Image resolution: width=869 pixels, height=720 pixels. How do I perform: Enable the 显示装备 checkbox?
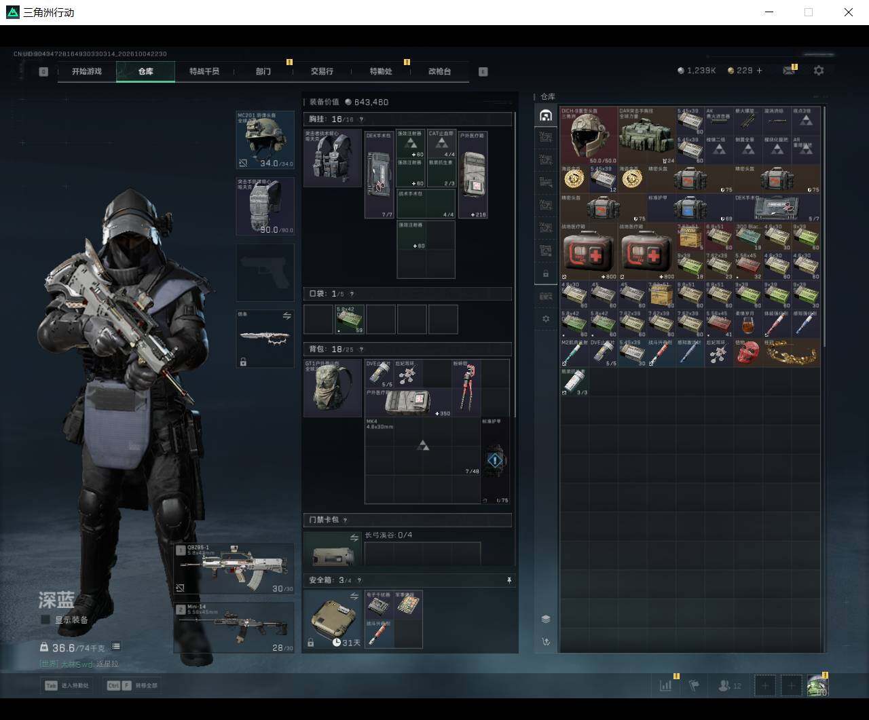45,620
